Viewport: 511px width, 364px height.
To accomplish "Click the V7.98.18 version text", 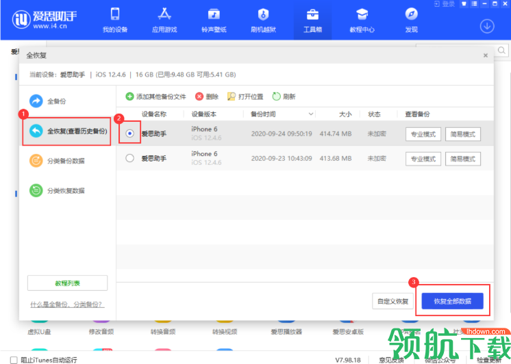I will pyautogui.click(x=348, y=360).
